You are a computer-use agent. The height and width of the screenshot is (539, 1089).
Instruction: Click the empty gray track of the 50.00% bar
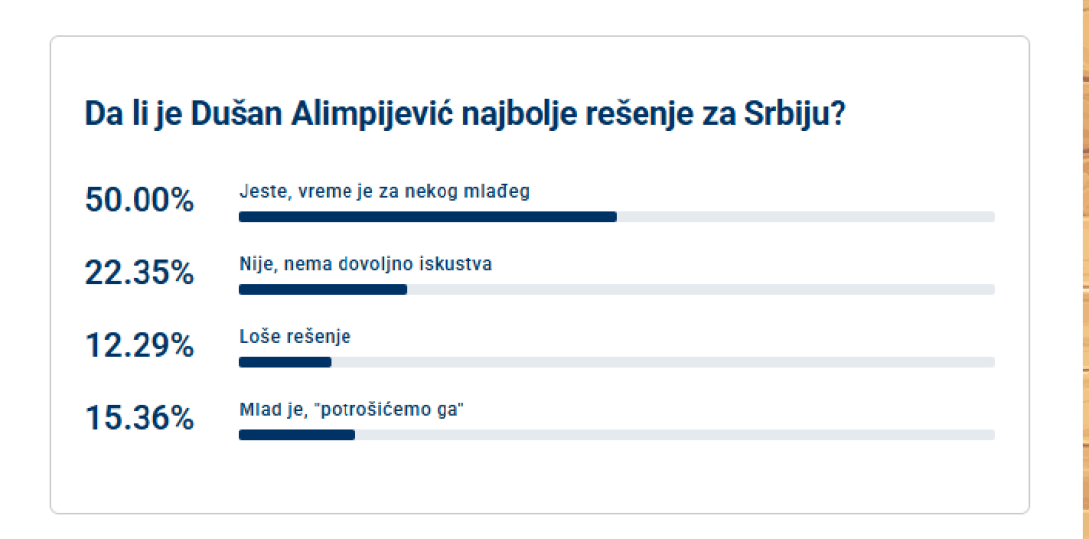click(805, 216)
